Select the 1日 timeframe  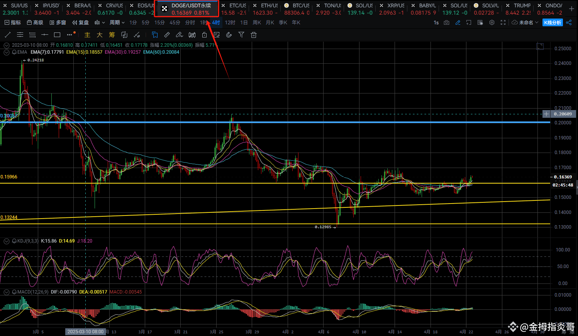coord(244,22)
